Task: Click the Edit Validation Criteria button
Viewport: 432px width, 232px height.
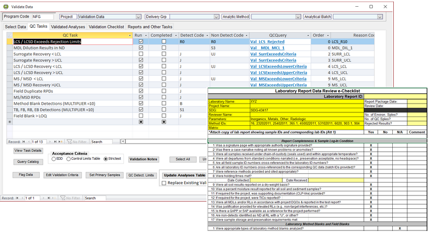Action: (62, 175)
